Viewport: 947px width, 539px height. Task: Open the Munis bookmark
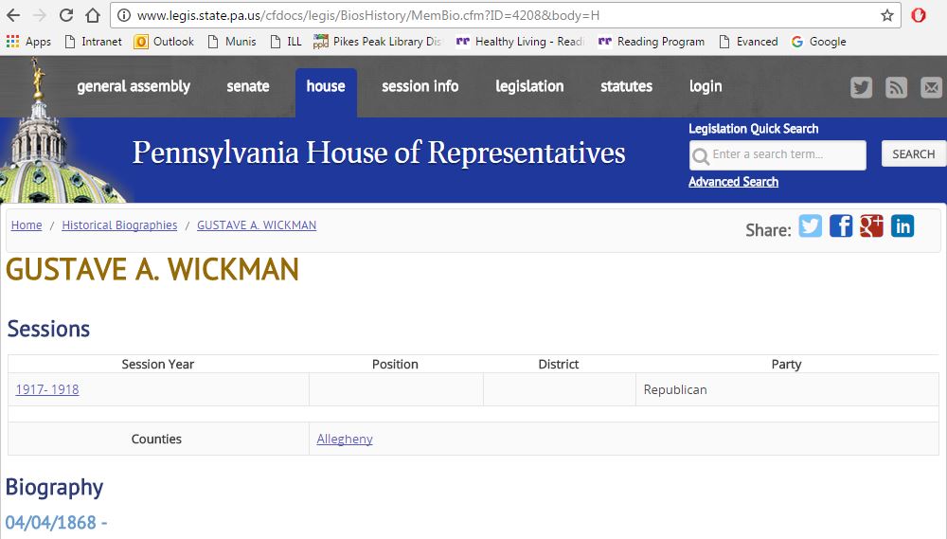pyautogui.click(x=232, y=41)
